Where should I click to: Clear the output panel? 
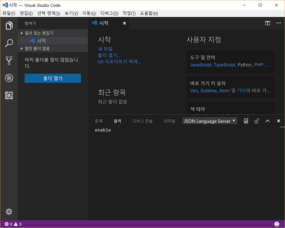(x=246, y=121)
